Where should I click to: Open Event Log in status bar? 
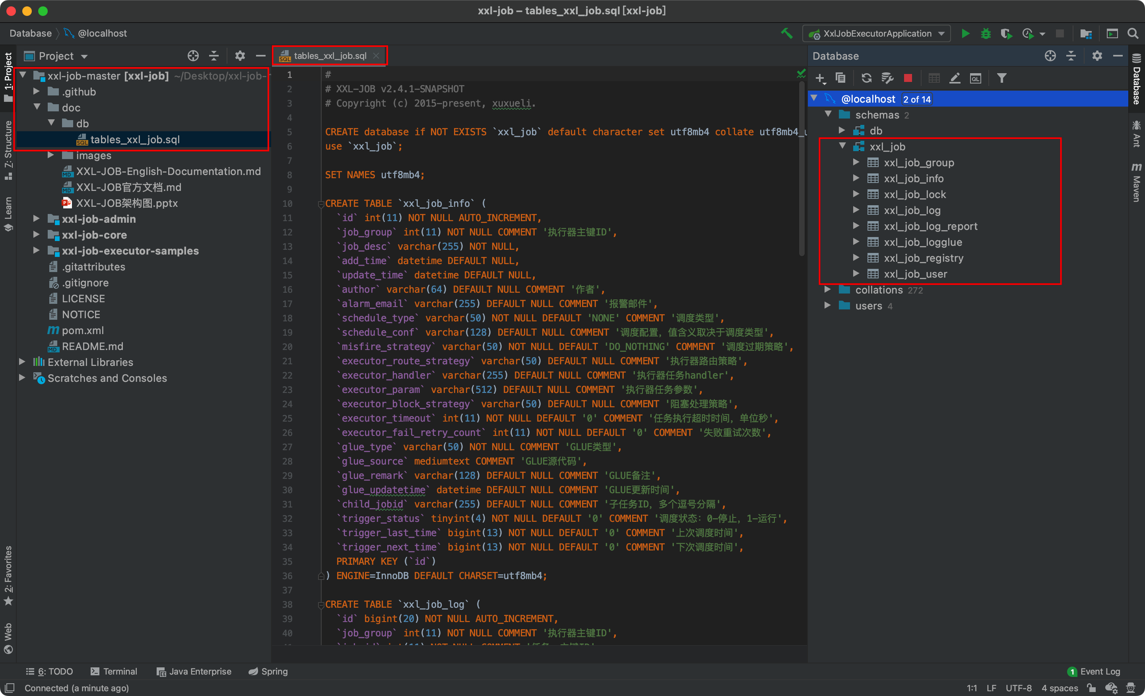[x=1095, y=671]
